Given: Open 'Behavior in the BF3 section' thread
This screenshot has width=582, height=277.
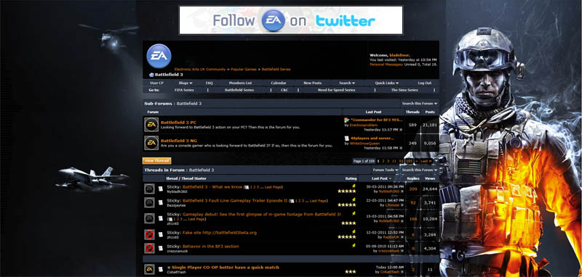Looking at the screenshot, I should [x=211, y=247].
